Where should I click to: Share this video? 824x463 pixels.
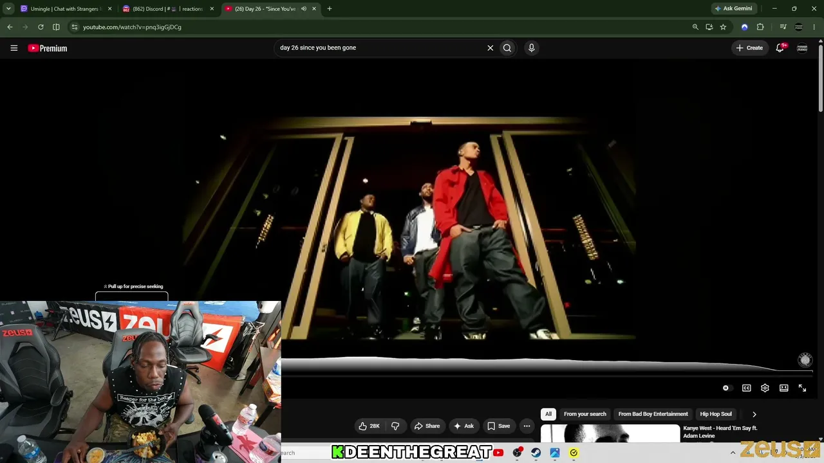(x=427, y=426)
